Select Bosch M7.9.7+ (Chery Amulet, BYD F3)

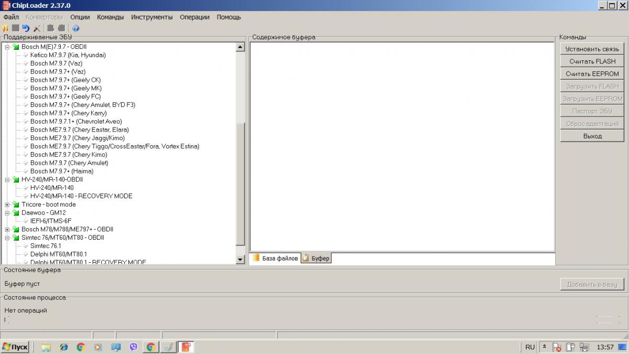click(x=83, y=105)
